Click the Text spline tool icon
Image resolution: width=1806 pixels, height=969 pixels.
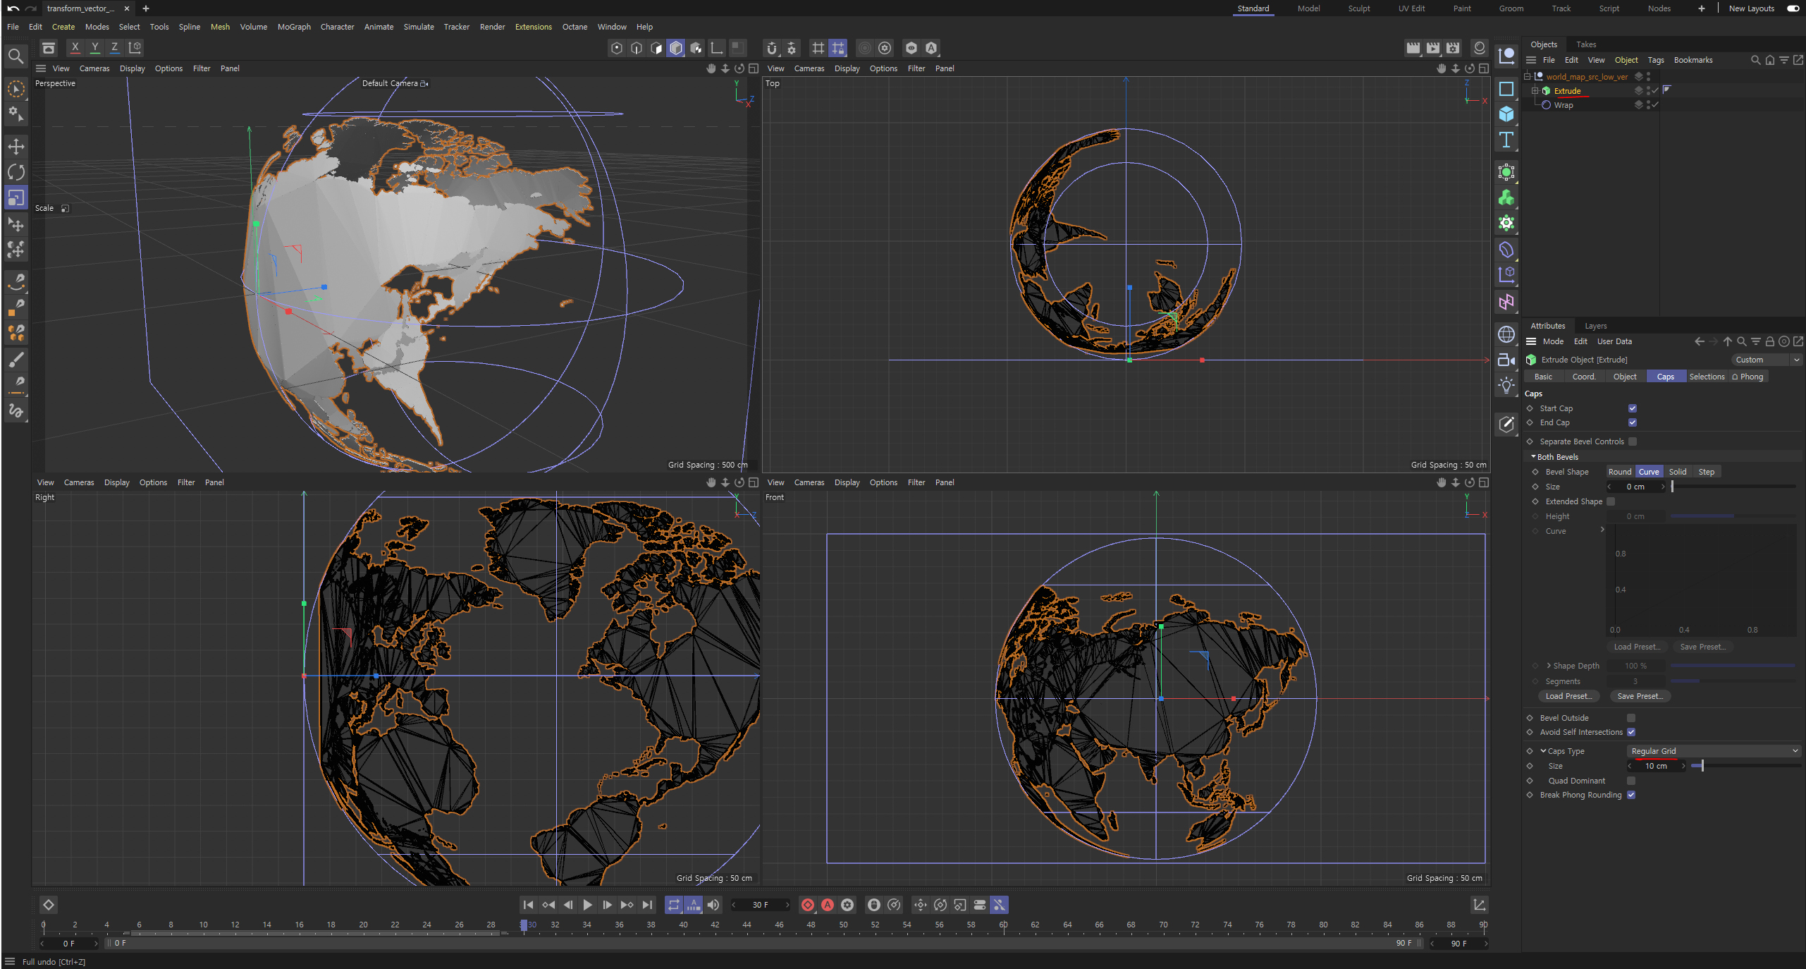1506,140
